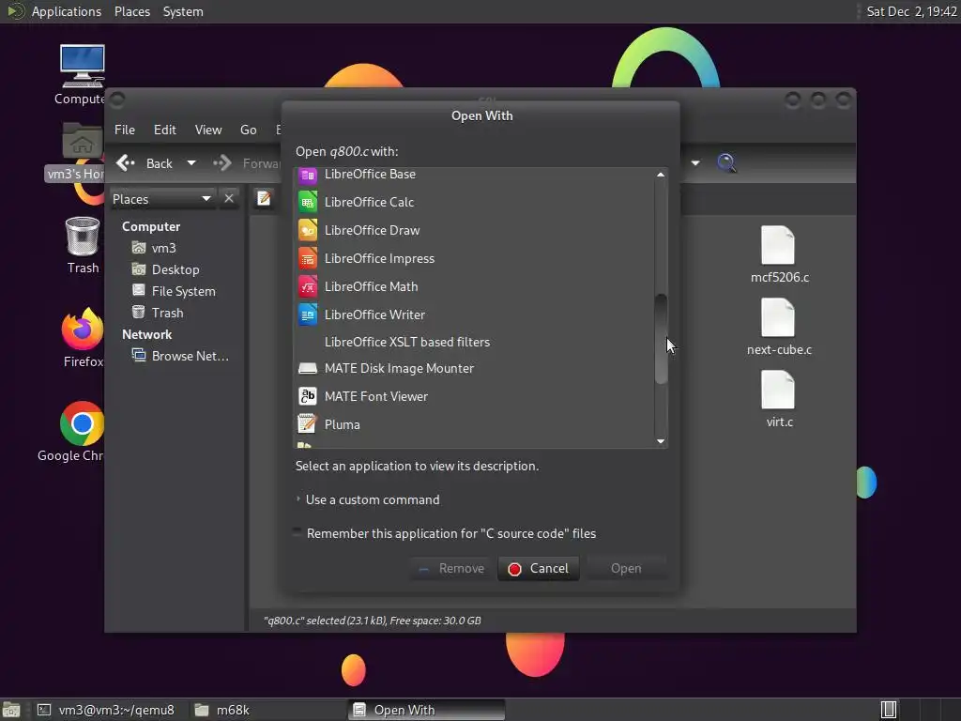Show desktop button in bottom panel
This screenshot has width=961, height=721.
pos(11,710)
